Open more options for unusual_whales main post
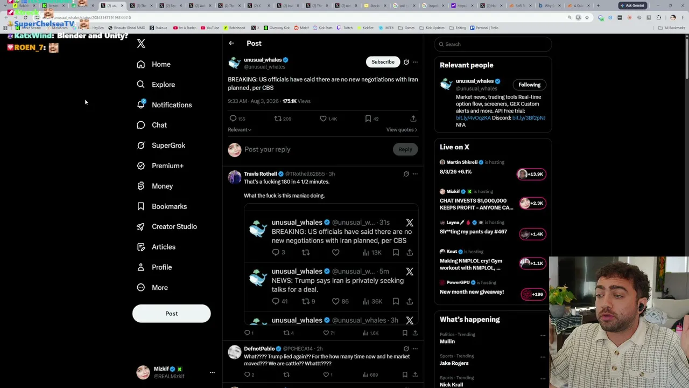The width and height of the screenshot is (689, 388). click(415, 62)
